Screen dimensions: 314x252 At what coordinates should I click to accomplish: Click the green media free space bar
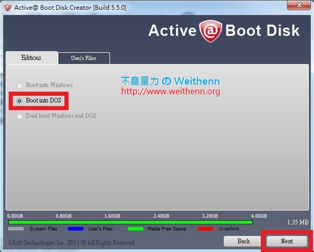tap(130, 222)
